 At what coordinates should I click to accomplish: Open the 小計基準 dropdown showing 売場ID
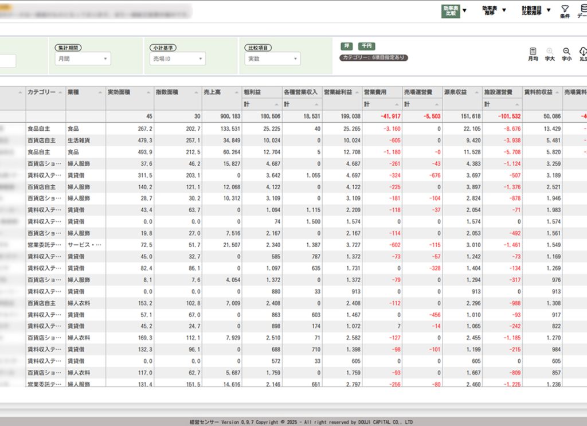178,58
